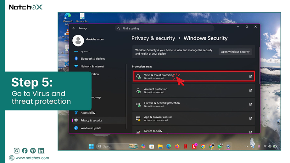Click the Network wifi icon in the sidebar
This screenshot has height=163, width=290.
[x=76, y=66]
